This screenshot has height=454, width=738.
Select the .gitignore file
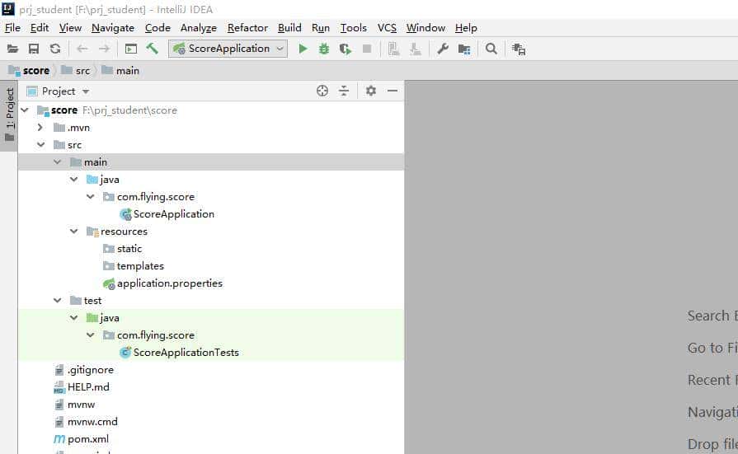tap(84, 370)
